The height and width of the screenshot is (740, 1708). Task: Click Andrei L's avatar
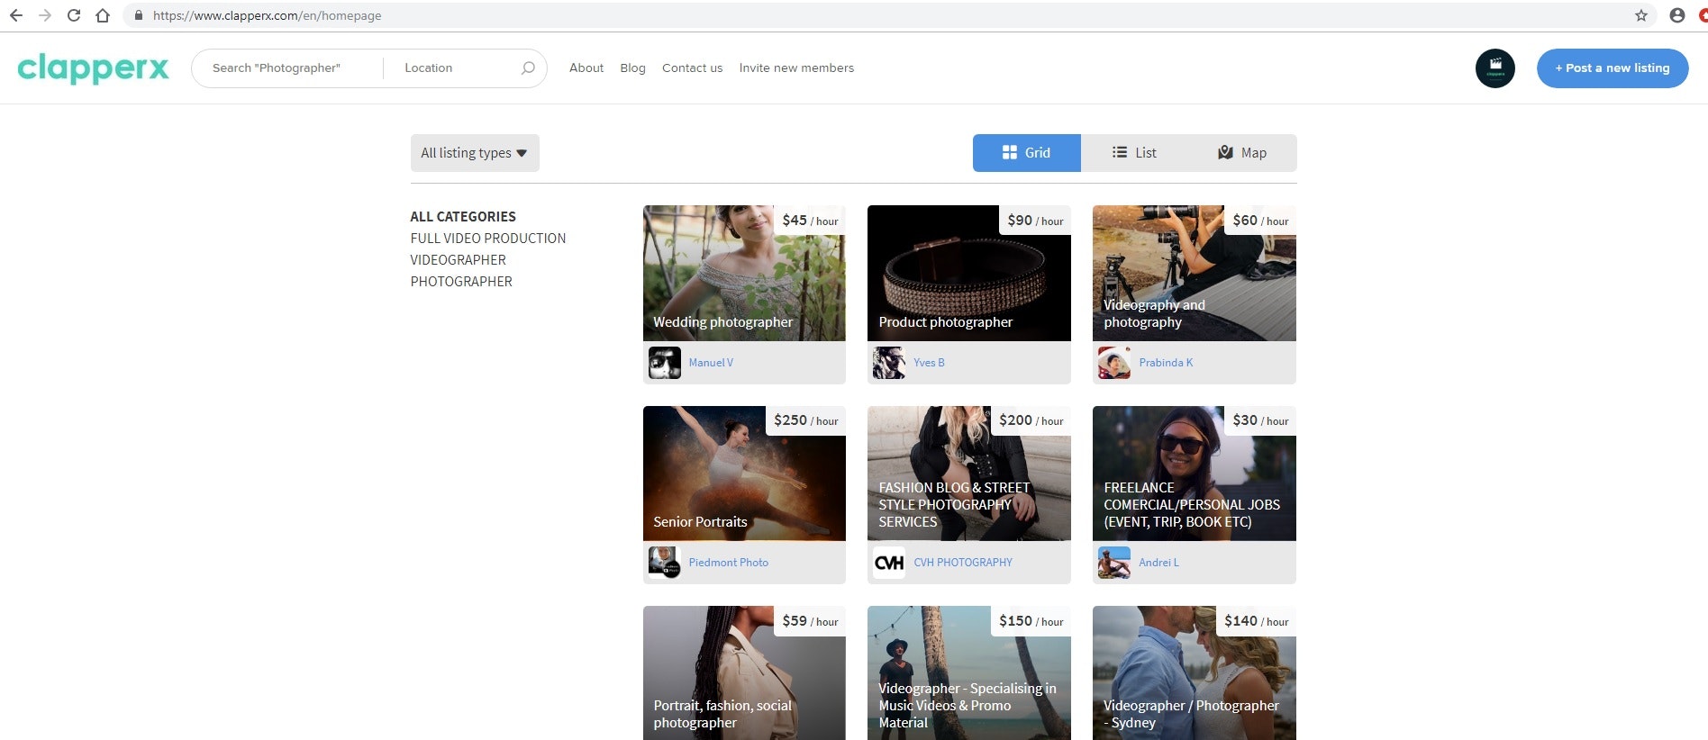tap(1114, 563)
